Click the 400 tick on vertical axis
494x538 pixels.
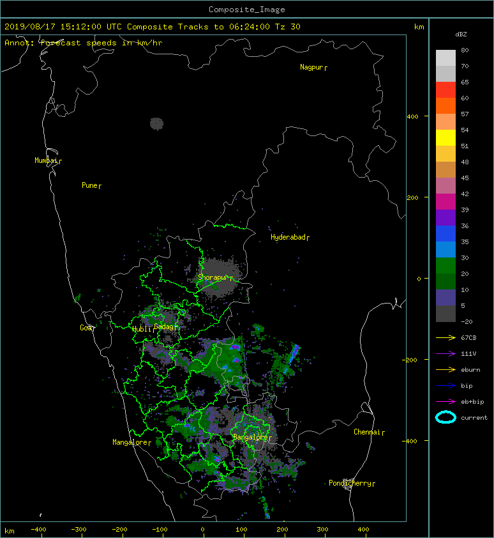coord(413,117)
